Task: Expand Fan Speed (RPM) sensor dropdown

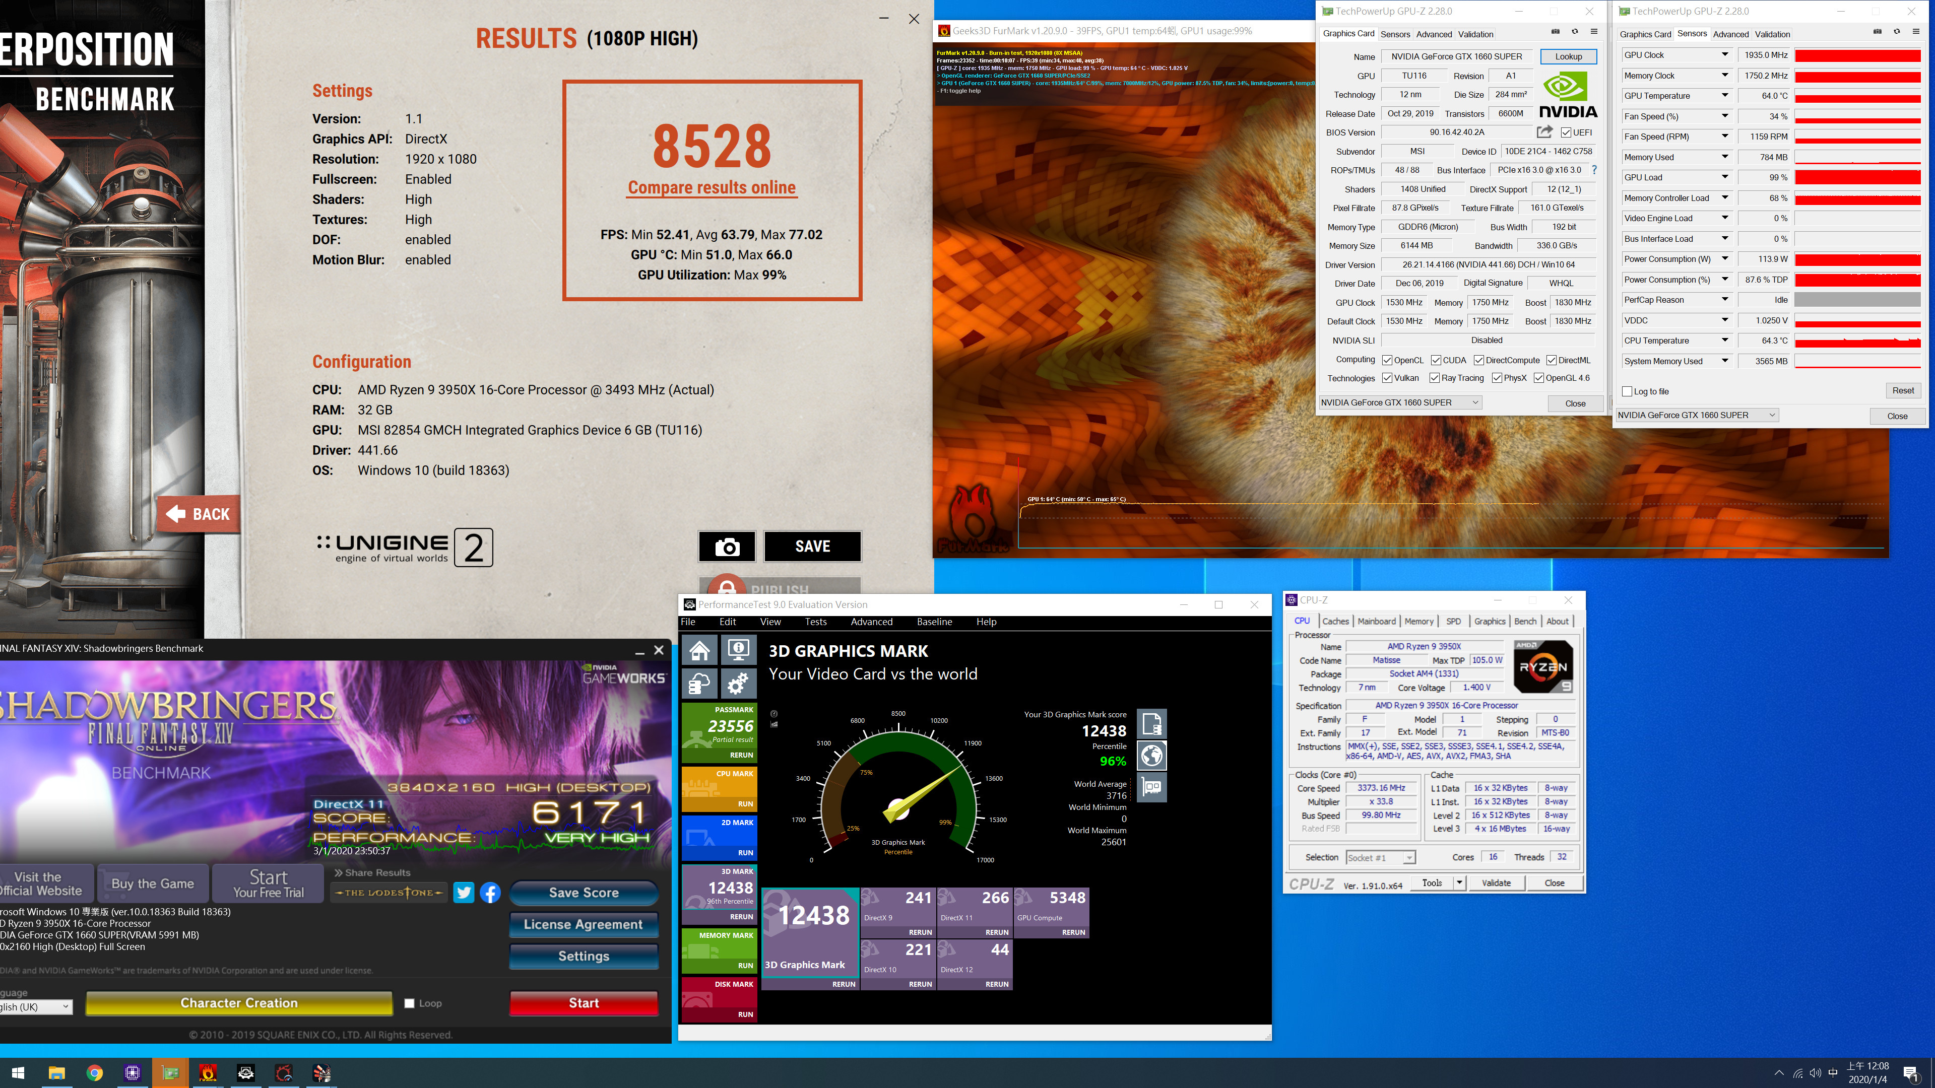Action: point(1725,137)
